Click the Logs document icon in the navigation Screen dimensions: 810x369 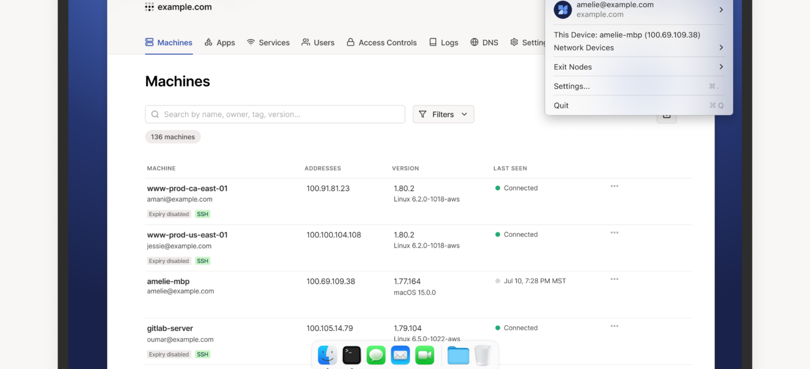tap(433, 42)
